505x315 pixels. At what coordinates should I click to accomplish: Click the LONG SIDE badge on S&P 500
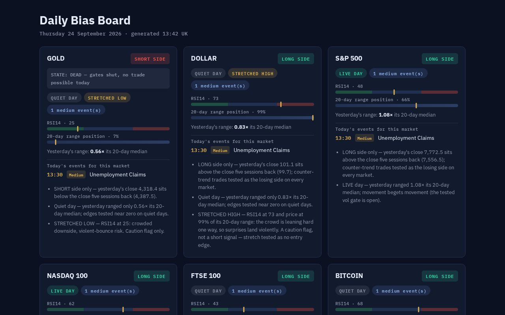(x=440, y=59)
